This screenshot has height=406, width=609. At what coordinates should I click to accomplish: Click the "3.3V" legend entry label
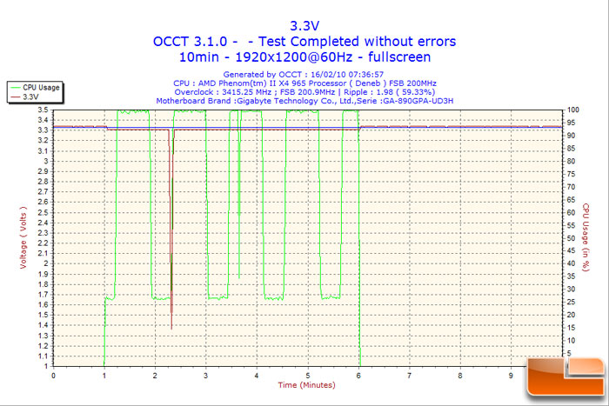pos(30,97)
